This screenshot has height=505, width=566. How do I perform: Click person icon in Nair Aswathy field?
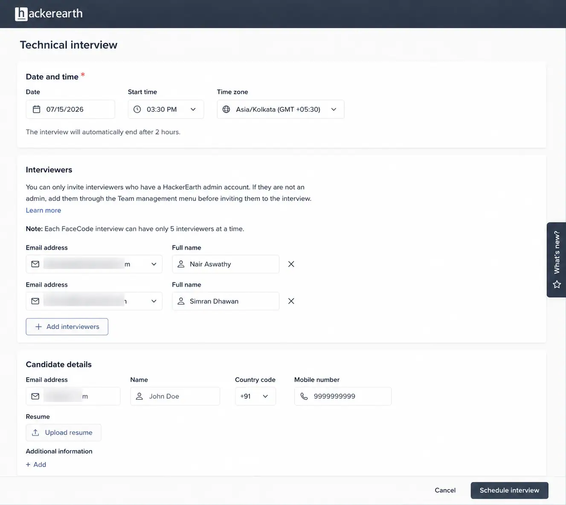[181, 264]
